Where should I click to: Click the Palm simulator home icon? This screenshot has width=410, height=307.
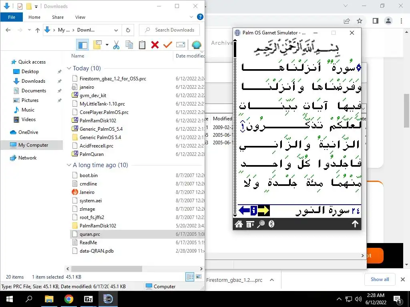(x=239, y=224)
